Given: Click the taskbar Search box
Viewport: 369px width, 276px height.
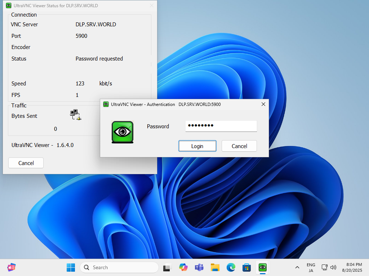Looking at the screenshot, I should point(119,267).
